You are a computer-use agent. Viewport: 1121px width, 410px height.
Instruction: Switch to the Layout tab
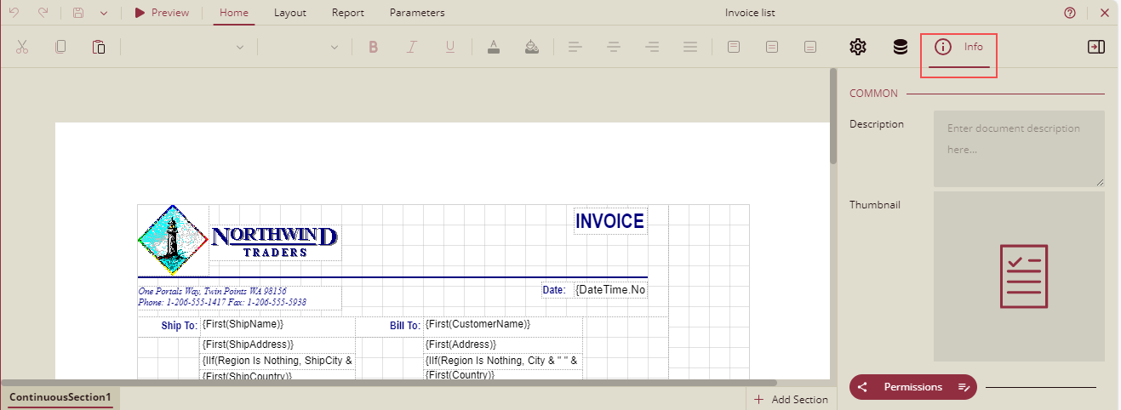click(x=290, y=13)
